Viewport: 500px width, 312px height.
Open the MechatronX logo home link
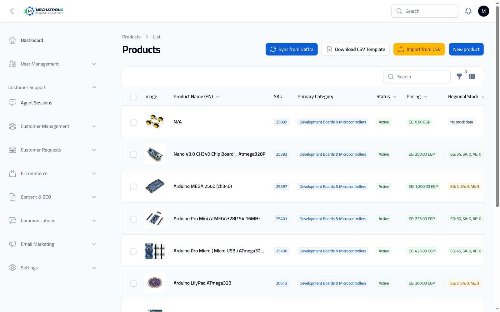[43, 11]
